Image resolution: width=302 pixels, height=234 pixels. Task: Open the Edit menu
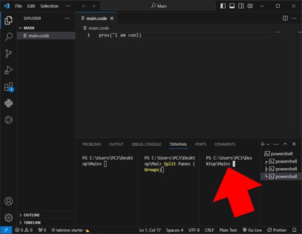31,6
